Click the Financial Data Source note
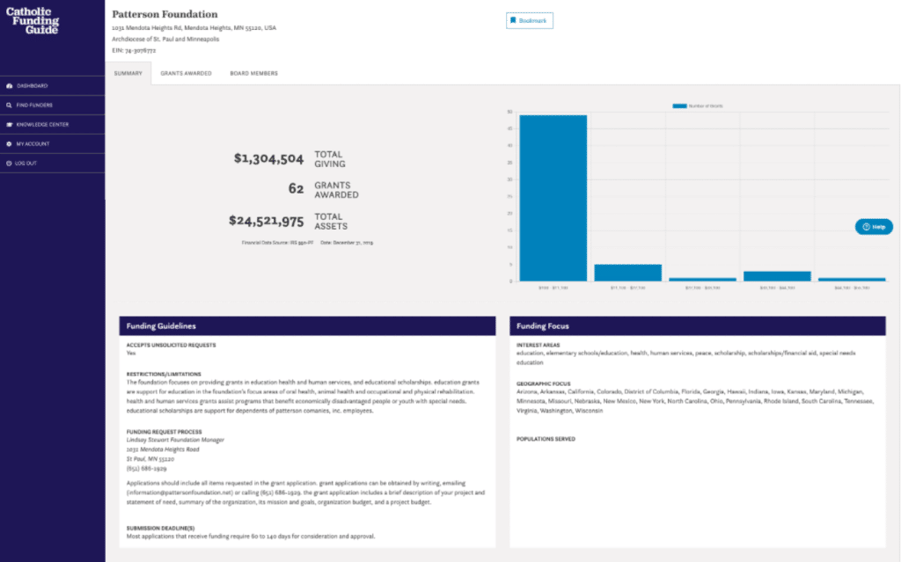Viewport: 901px width, 562px height. pyautogui.click(x=277, y=243)
